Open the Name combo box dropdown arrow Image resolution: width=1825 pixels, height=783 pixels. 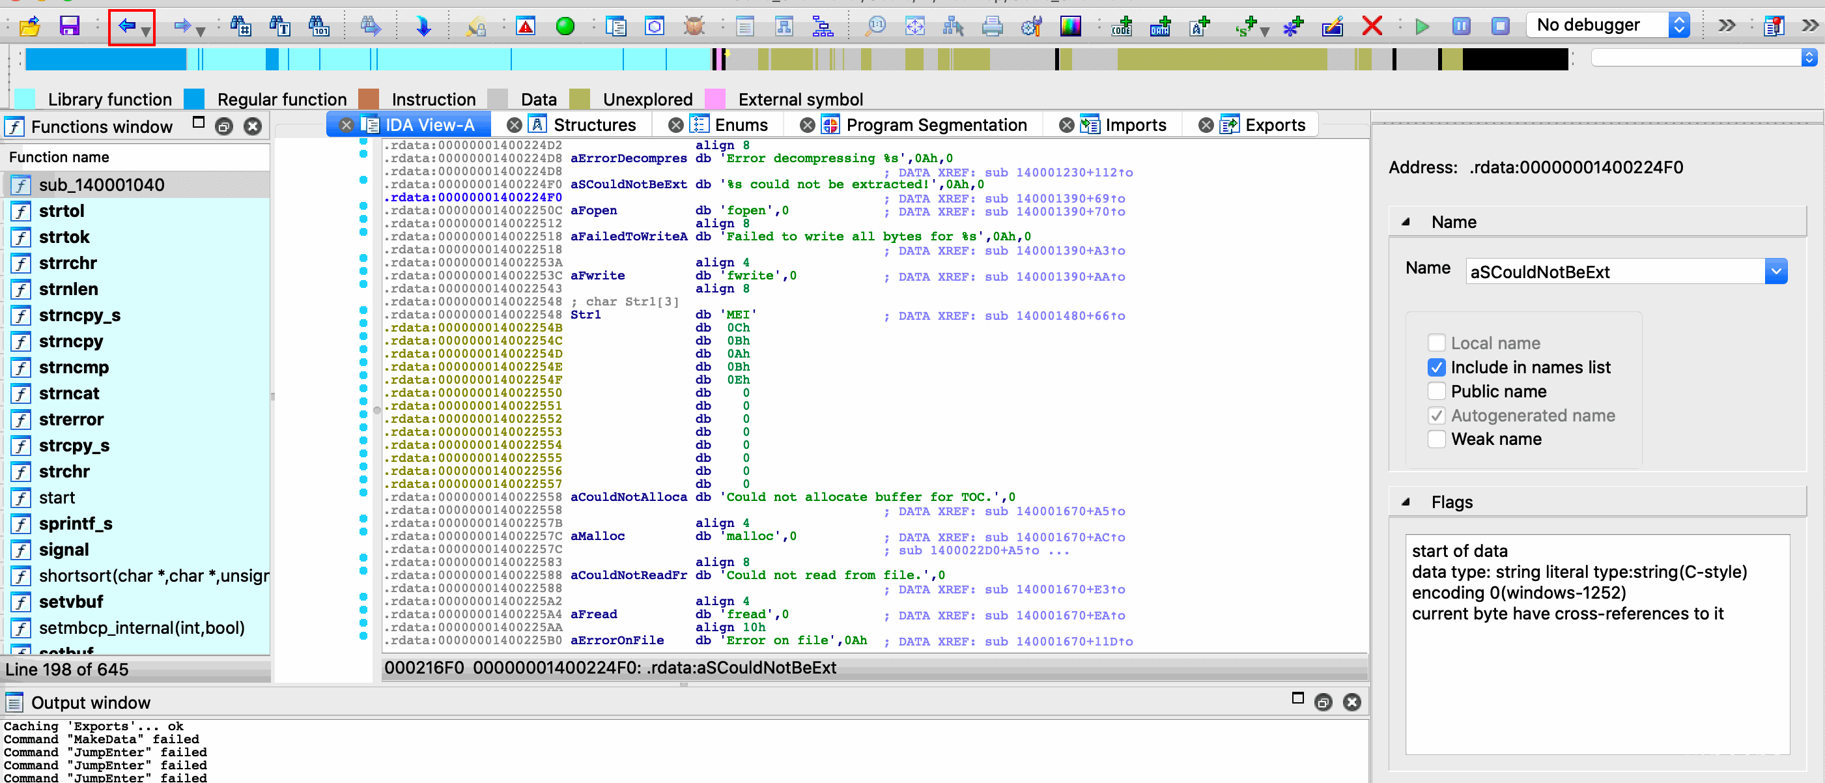[x=1775, y=272]
